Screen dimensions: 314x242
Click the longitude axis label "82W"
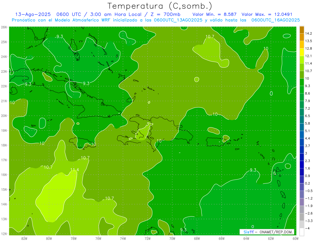click(x=24, y=238)
